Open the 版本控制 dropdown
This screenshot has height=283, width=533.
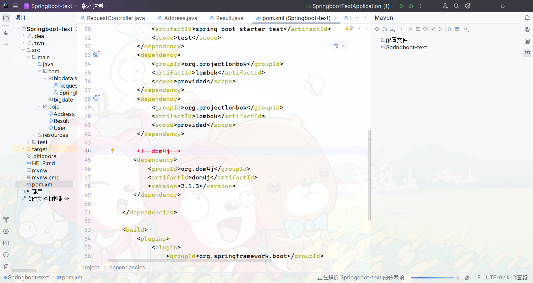click(x=95, y=6)
